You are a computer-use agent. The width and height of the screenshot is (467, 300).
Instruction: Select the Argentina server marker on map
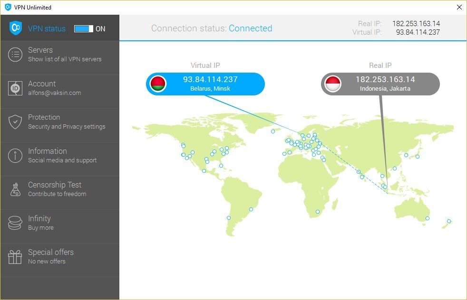(x=229, y=218)
